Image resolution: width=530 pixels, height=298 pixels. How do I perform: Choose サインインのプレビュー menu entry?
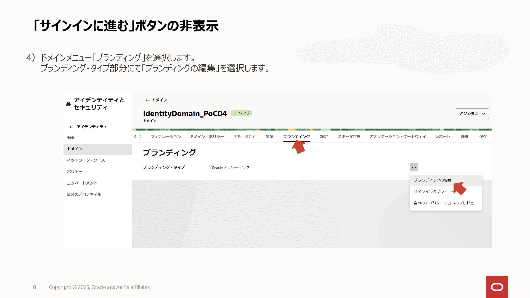point(446,191)
